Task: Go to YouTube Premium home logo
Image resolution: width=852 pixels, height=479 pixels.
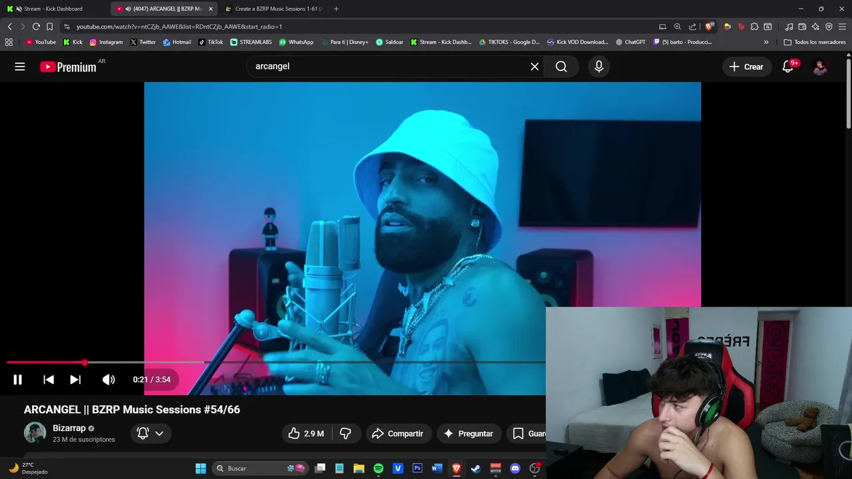Action: (68, 67)
